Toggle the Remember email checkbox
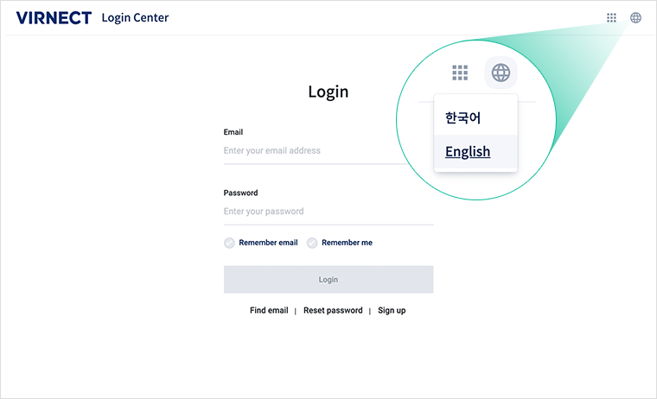 click(x=229, y=243)
